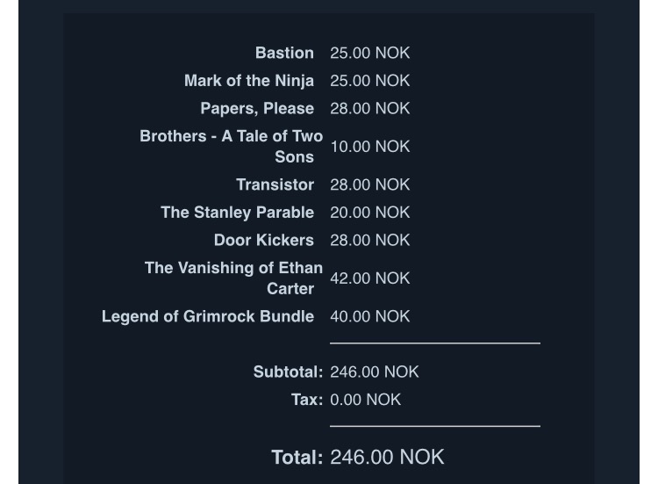Click the Door Kickers item name
This screenshot has height=484, width=658.
(x=263, y=241)
